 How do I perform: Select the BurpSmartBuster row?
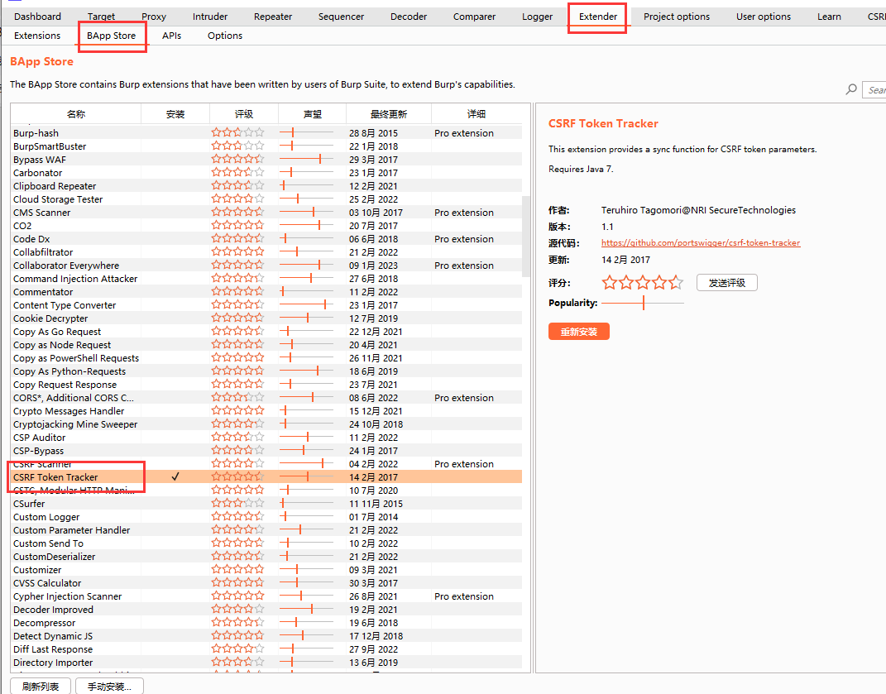coord(266,146)
